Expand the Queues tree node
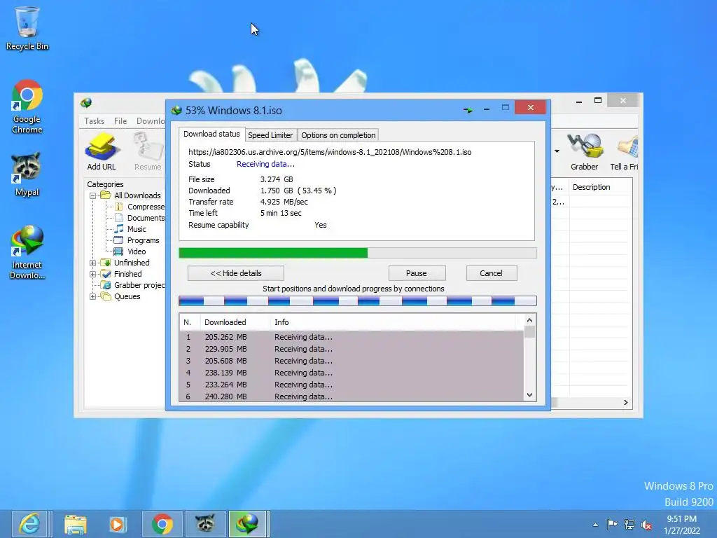Image resolution: width=717 pixels, height=538 pixels. pyautogui.click(x=93, y=296)
